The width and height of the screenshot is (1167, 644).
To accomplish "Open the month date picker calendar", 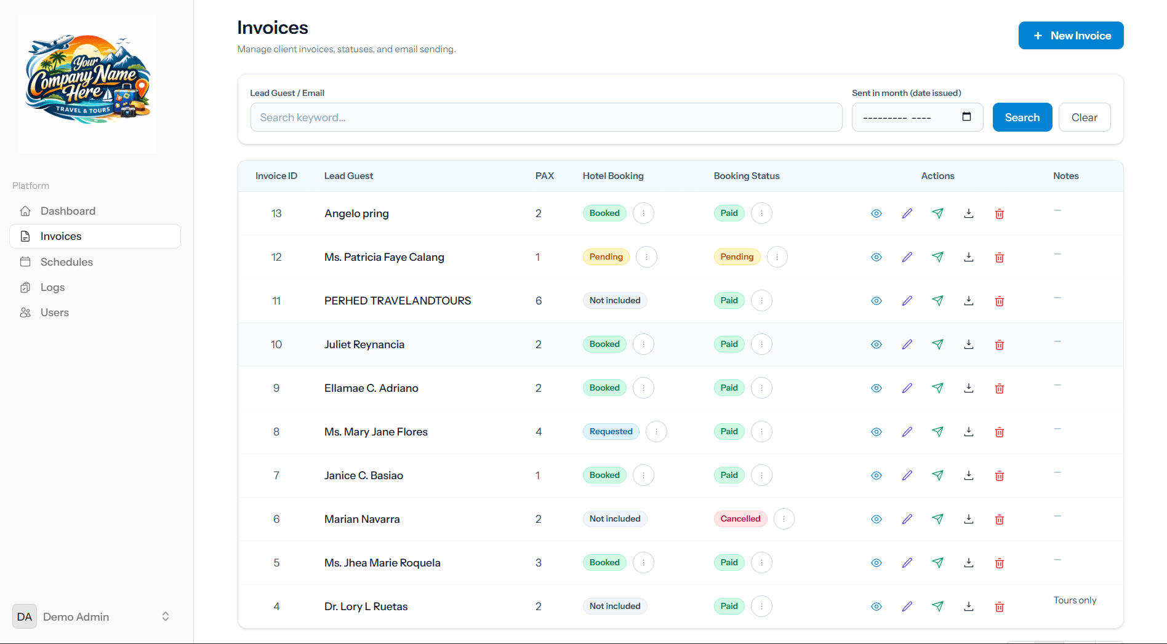I will click(968, 117).
